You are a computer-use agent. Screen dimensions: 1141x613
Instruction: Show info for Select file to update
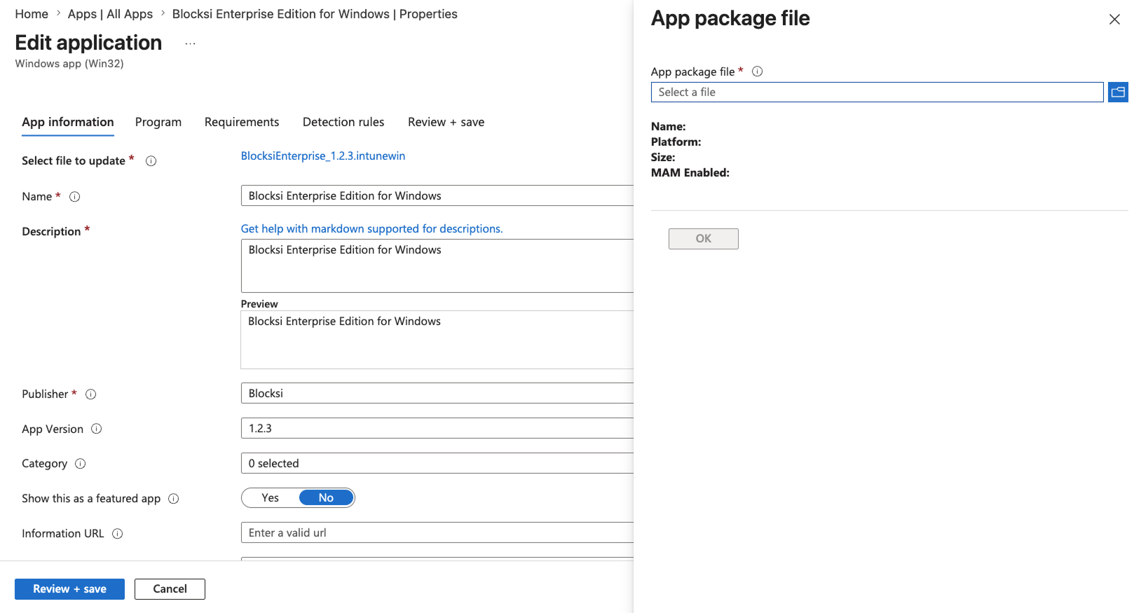click(x=151, y=161)
